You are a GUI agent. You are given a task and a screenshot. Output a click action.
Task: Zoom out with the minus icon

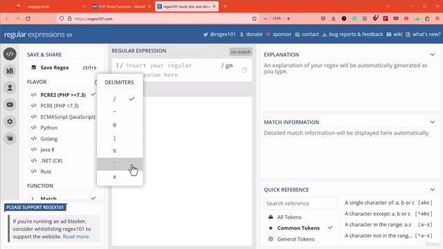coord(265,19)
